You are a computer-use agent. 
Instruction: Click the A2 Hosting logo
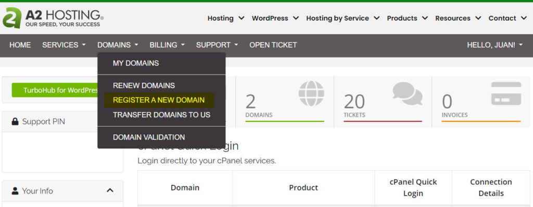coord(53,18)
